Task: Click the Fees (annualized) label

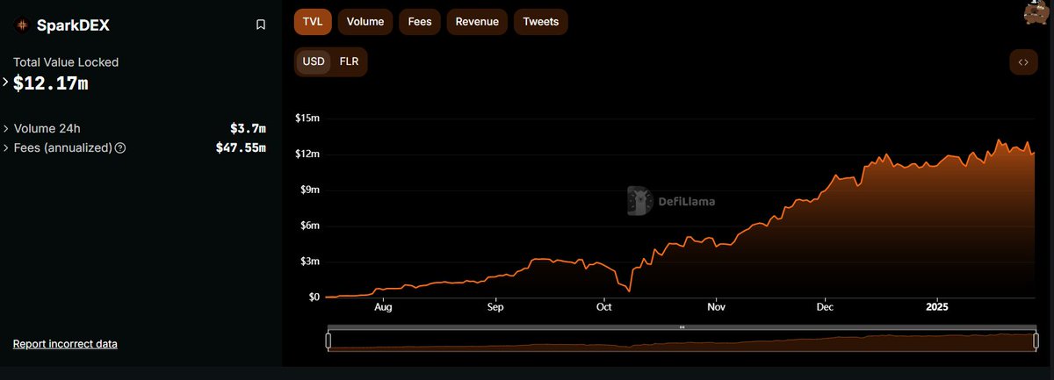Action: click(63, 147)
